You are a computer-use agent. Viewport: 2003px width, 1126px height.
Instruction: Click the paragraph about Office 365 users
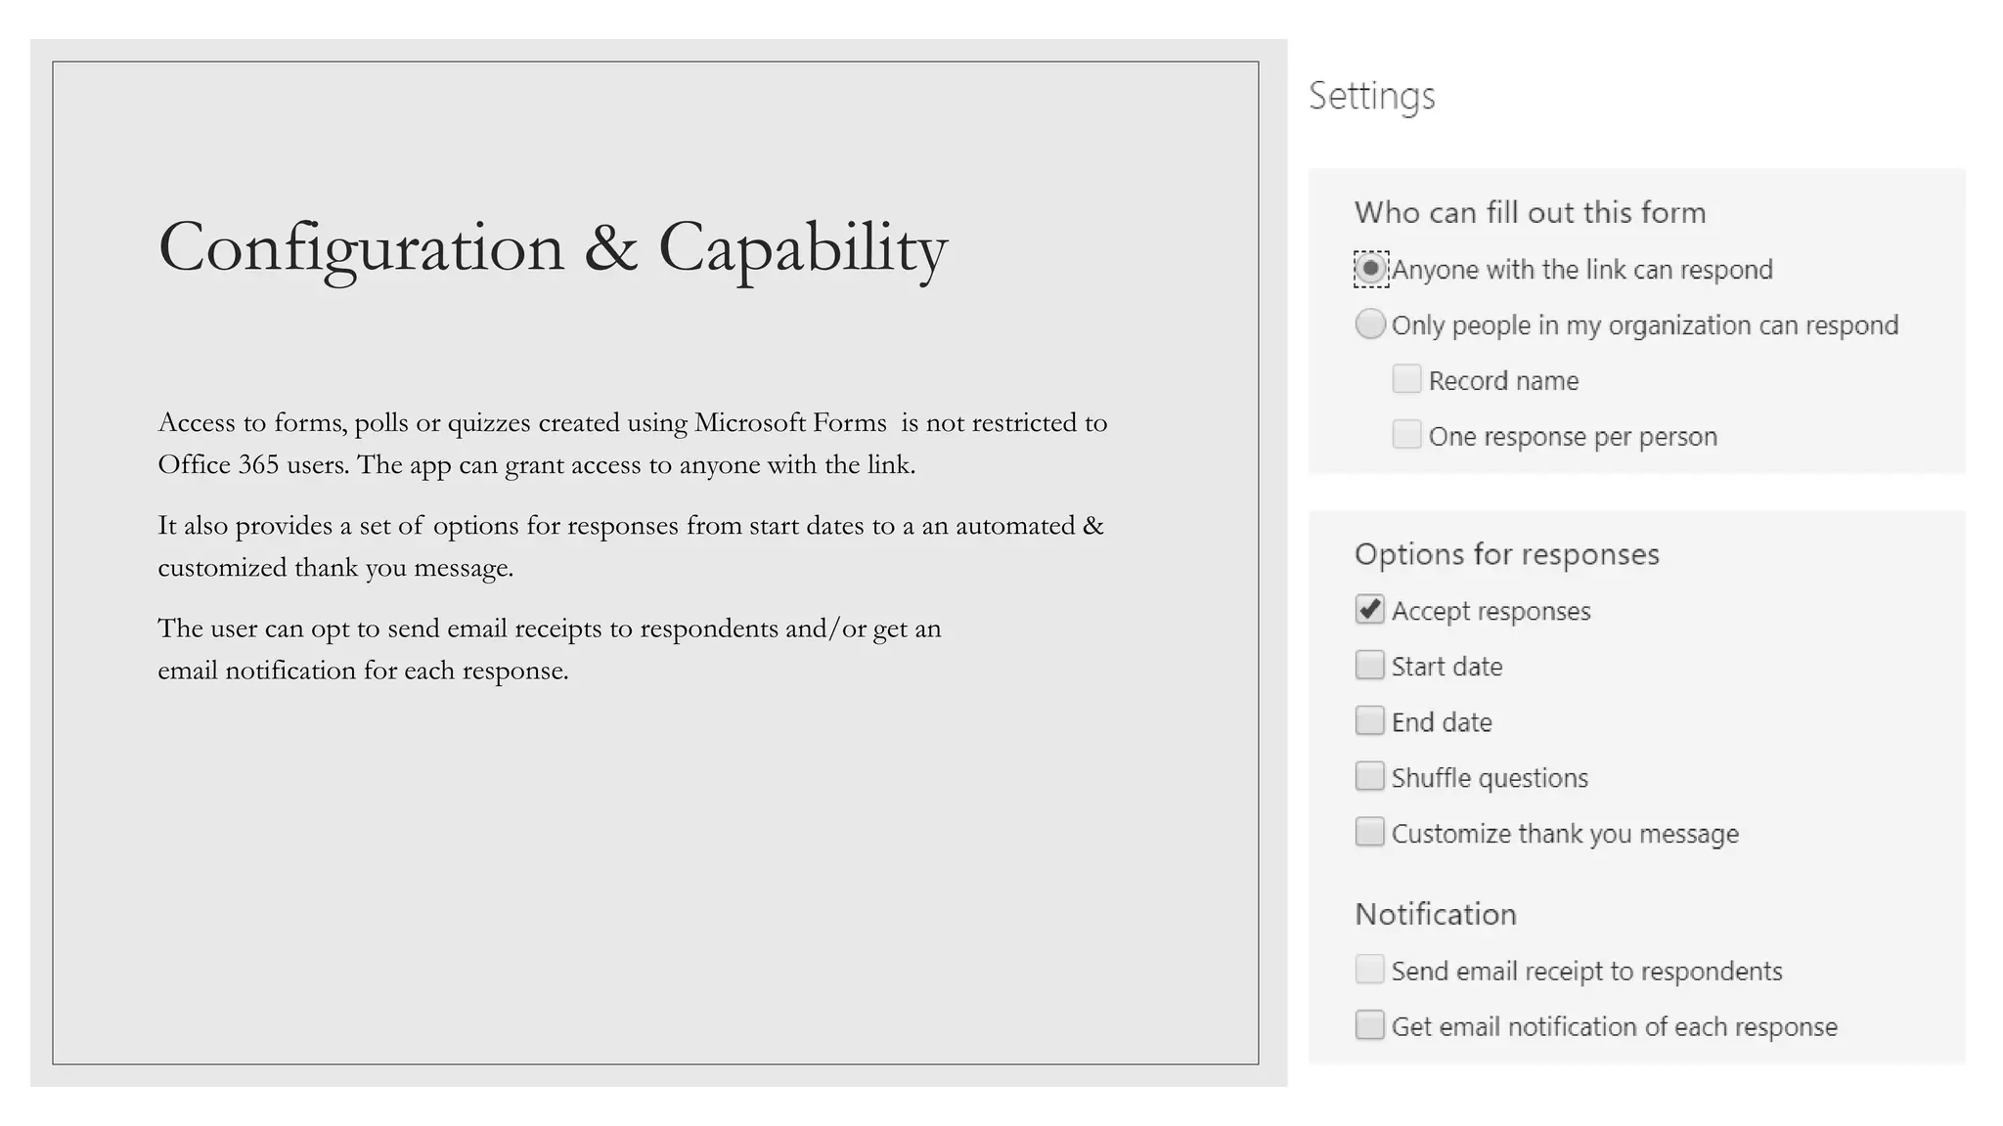pos(633,443)
